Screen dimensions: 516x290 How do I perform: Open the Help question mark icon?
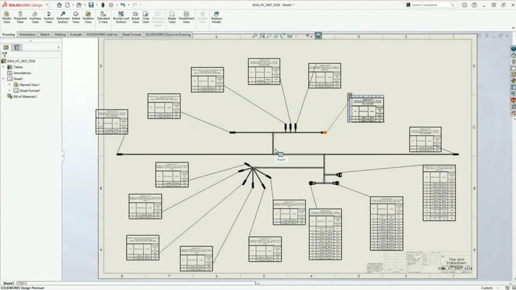pos(474,5)
